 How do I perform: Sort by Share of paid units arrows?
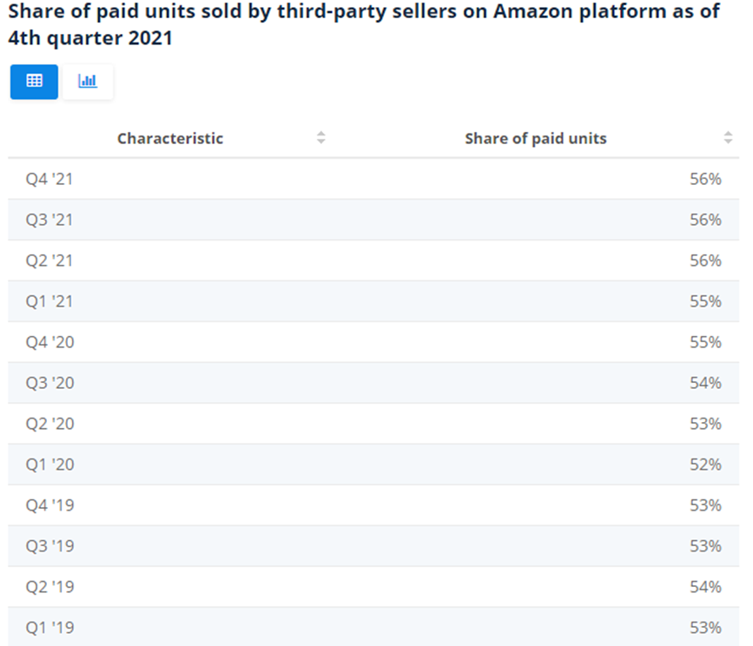pyautogui.click(x=728, y=138)
